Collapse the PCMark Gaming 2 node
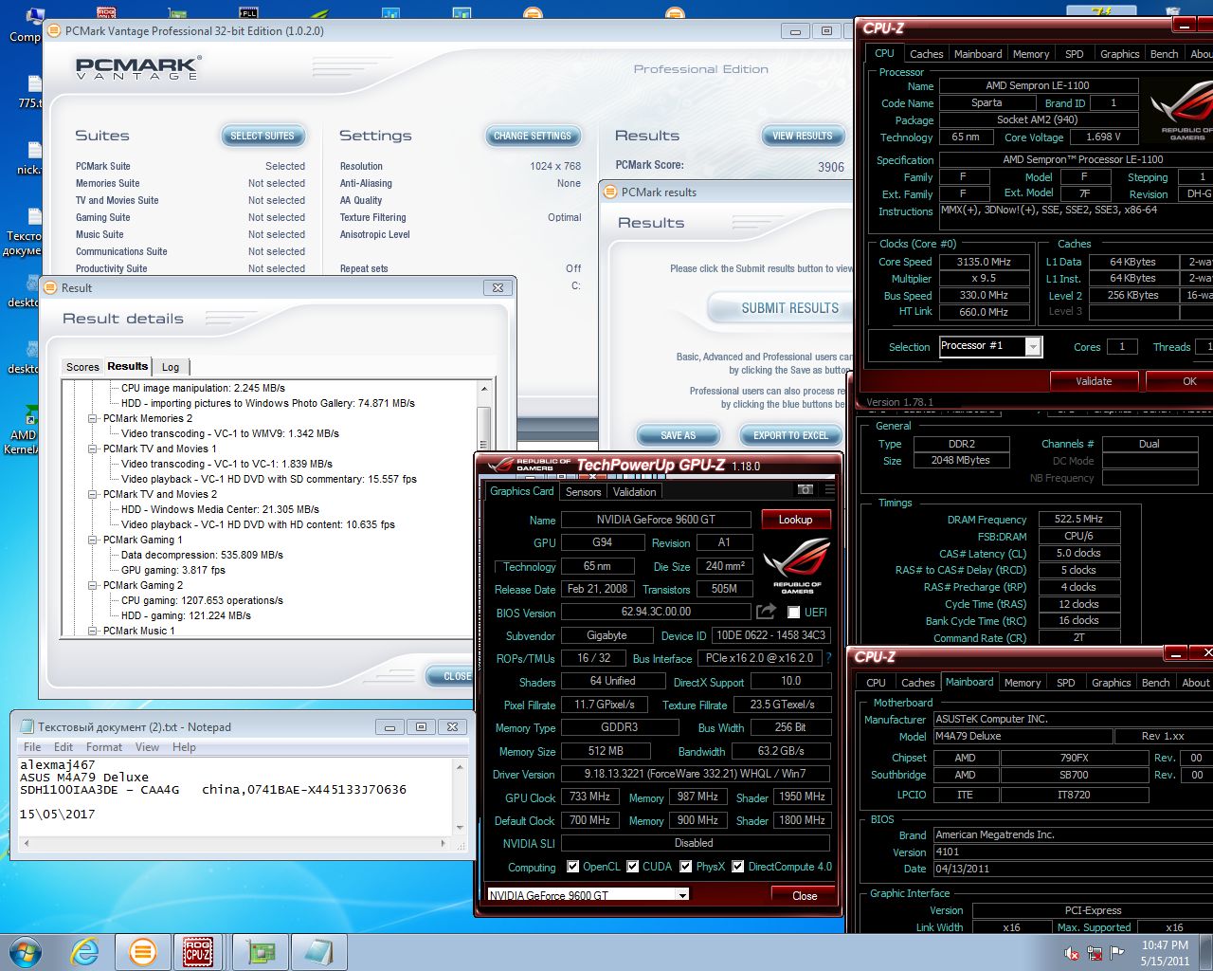1213x971 pixels. [x=93, y=585]
